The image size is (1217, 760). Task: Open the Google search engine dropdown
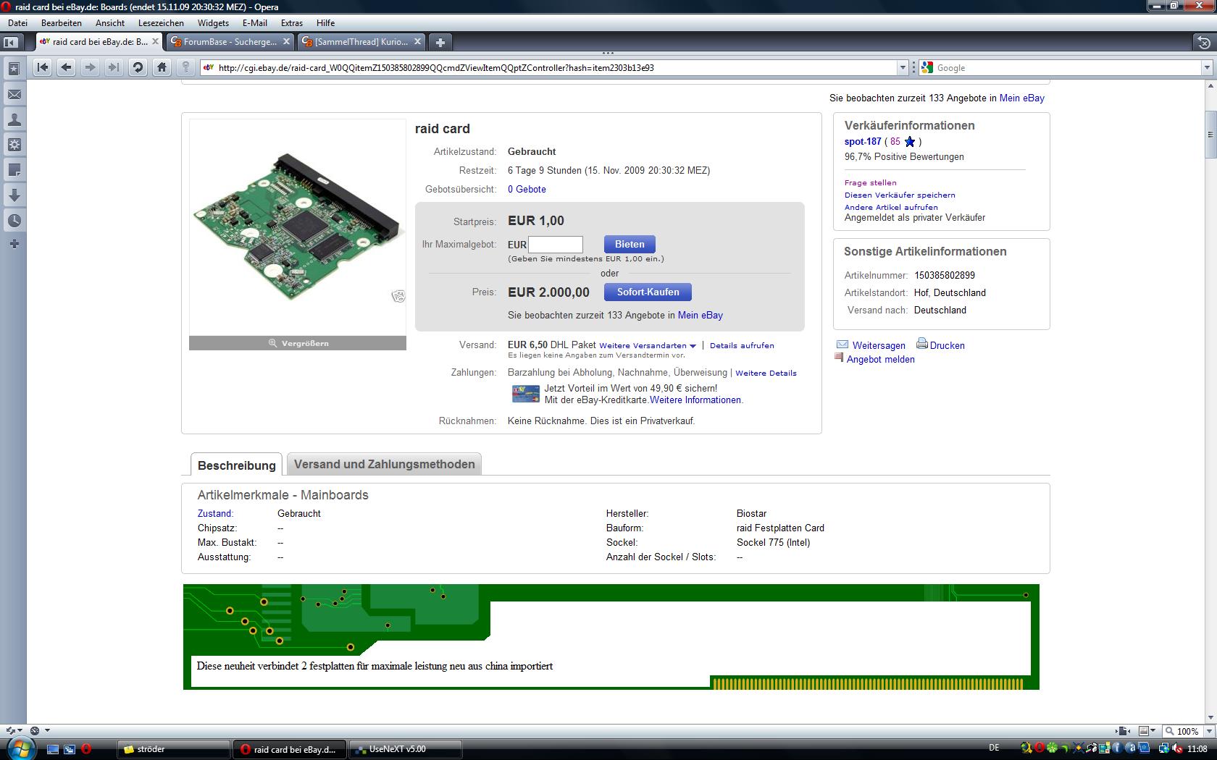pyautogui.click(x=1207, y=67)
